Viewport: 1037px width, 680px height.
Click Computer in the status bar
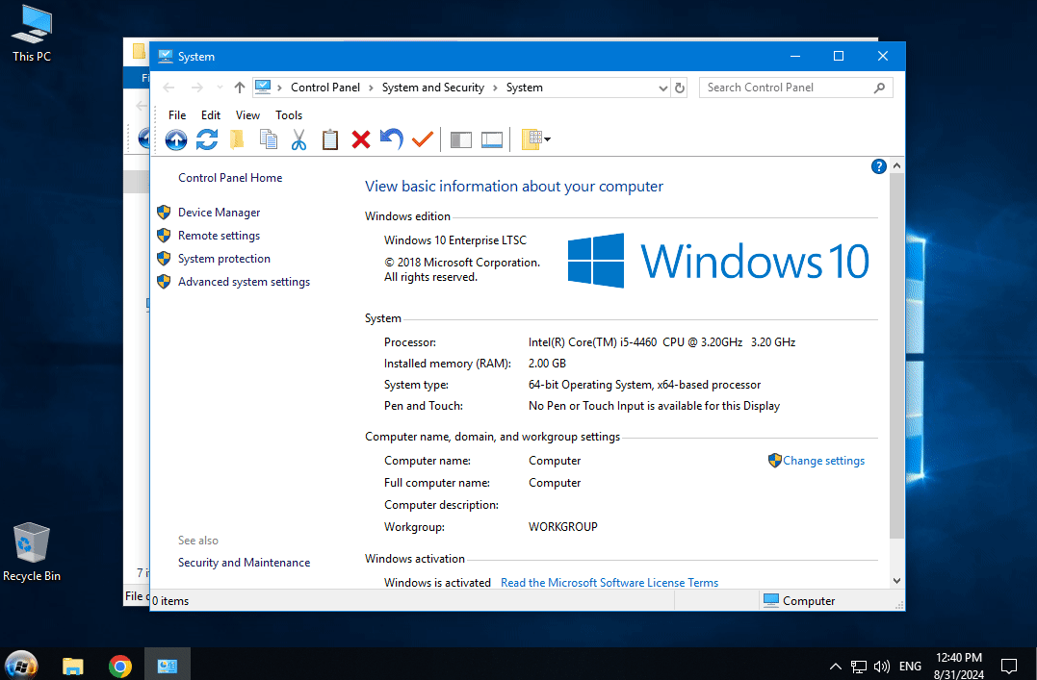click(x=799, y=601)
